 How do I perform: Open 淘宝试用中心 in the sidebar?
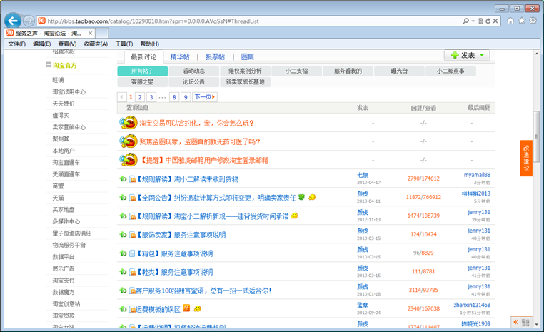tap(69, 91)
